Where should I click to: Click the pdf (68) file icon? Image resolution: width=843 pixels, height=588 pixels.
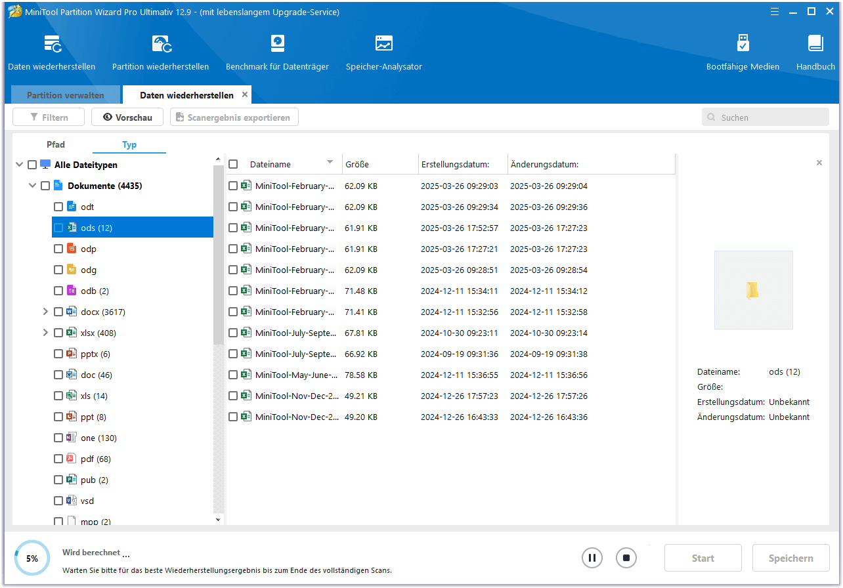72,459
